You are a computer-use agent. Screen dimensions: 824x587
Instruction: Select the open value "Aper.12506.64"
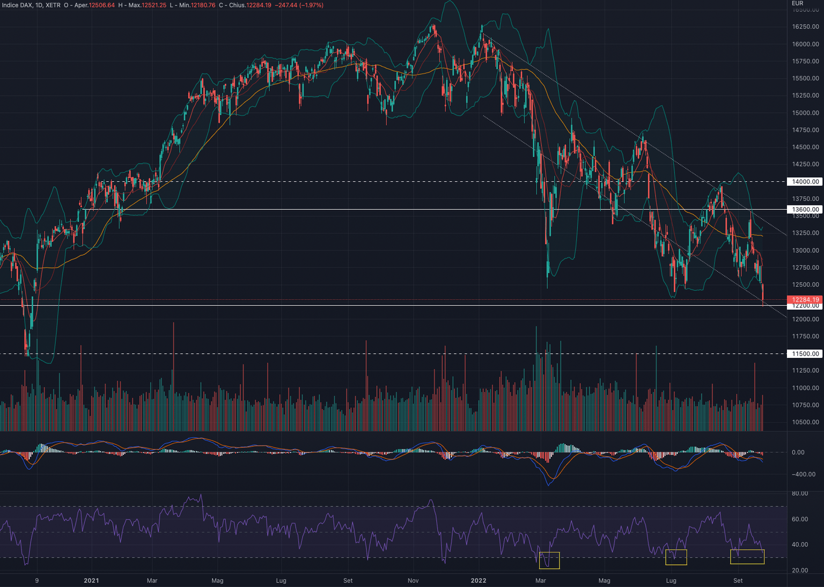tap(94, 5)
